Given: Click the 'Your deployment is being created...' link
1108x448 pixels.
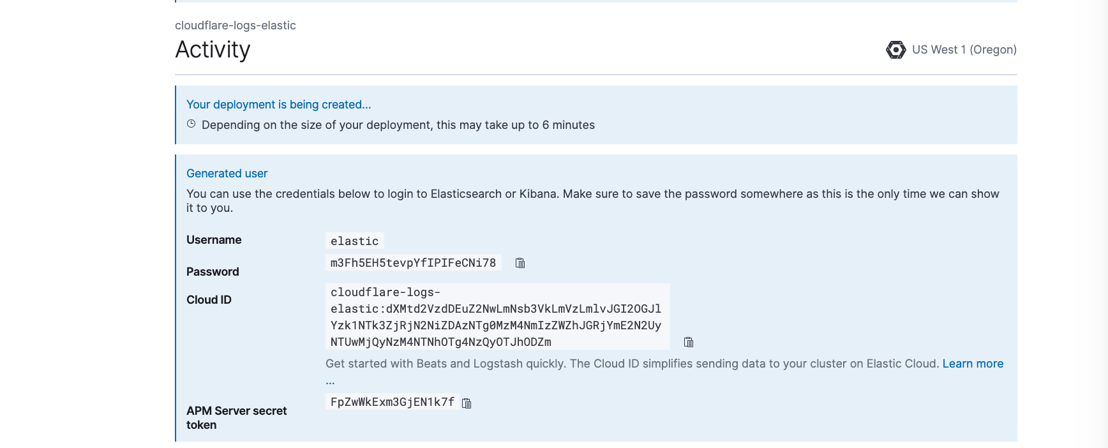Looking at the screenshot, I should (278, 104).
